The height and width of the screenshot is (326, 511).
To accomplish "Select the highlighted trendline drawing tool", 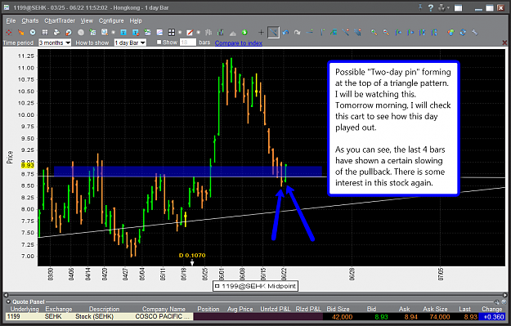I will point(273,32).
